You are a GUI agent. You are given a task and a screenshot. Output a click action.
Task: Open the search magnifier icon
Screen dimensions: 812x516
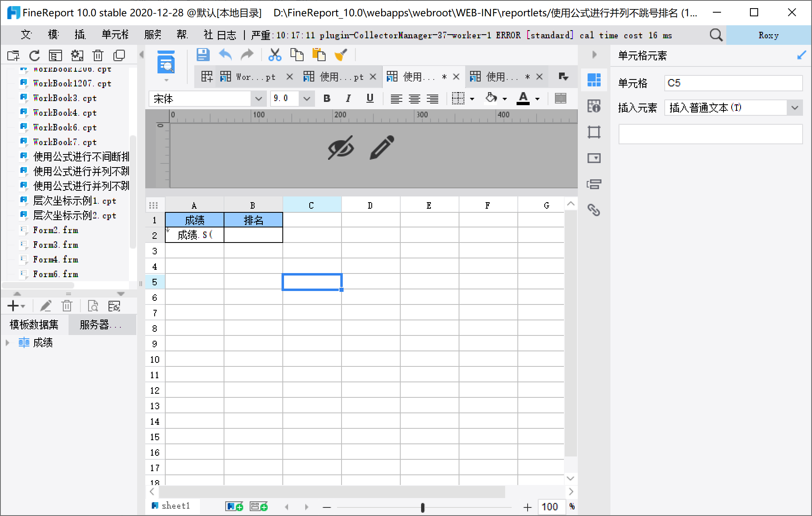coord(716,35)
